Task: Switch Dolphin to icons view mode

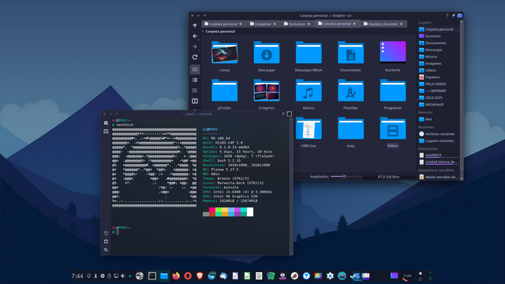Action: click(195, 69)
